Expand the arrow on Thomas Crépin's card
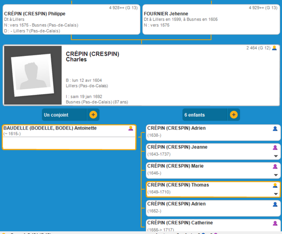 click(276, 194)
